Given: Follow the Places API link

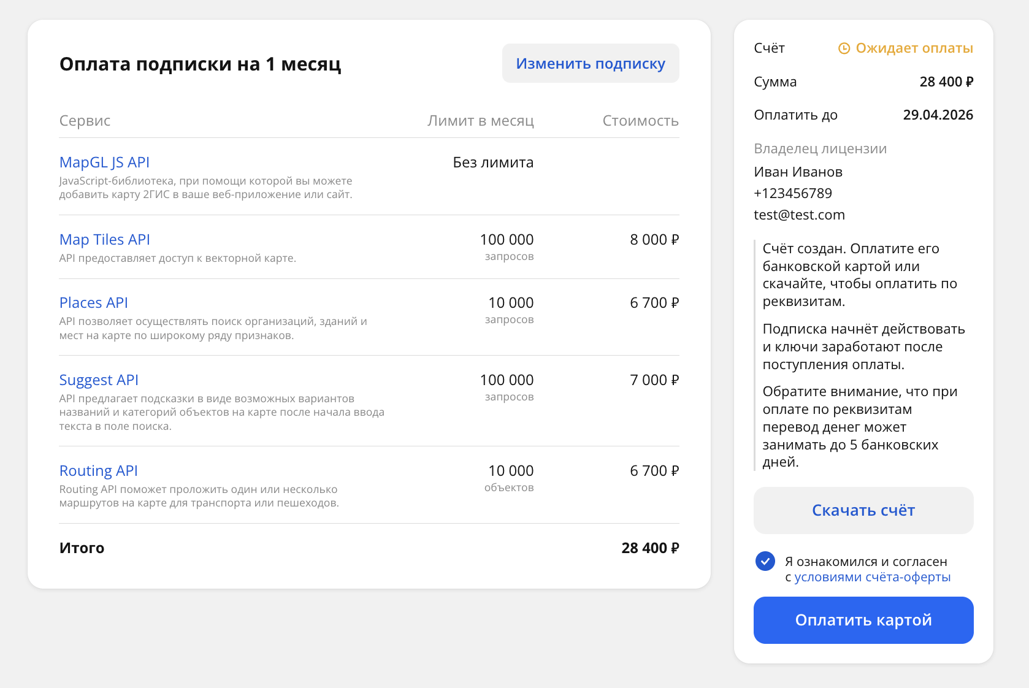Looking at the screenshot, I should [x=93, y=303].
